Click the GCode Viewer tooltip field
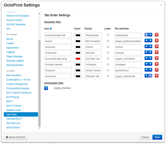 click(93, 71)
